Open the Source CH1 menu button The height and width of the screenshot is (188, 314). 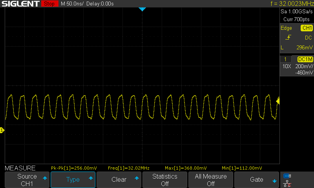27,180
